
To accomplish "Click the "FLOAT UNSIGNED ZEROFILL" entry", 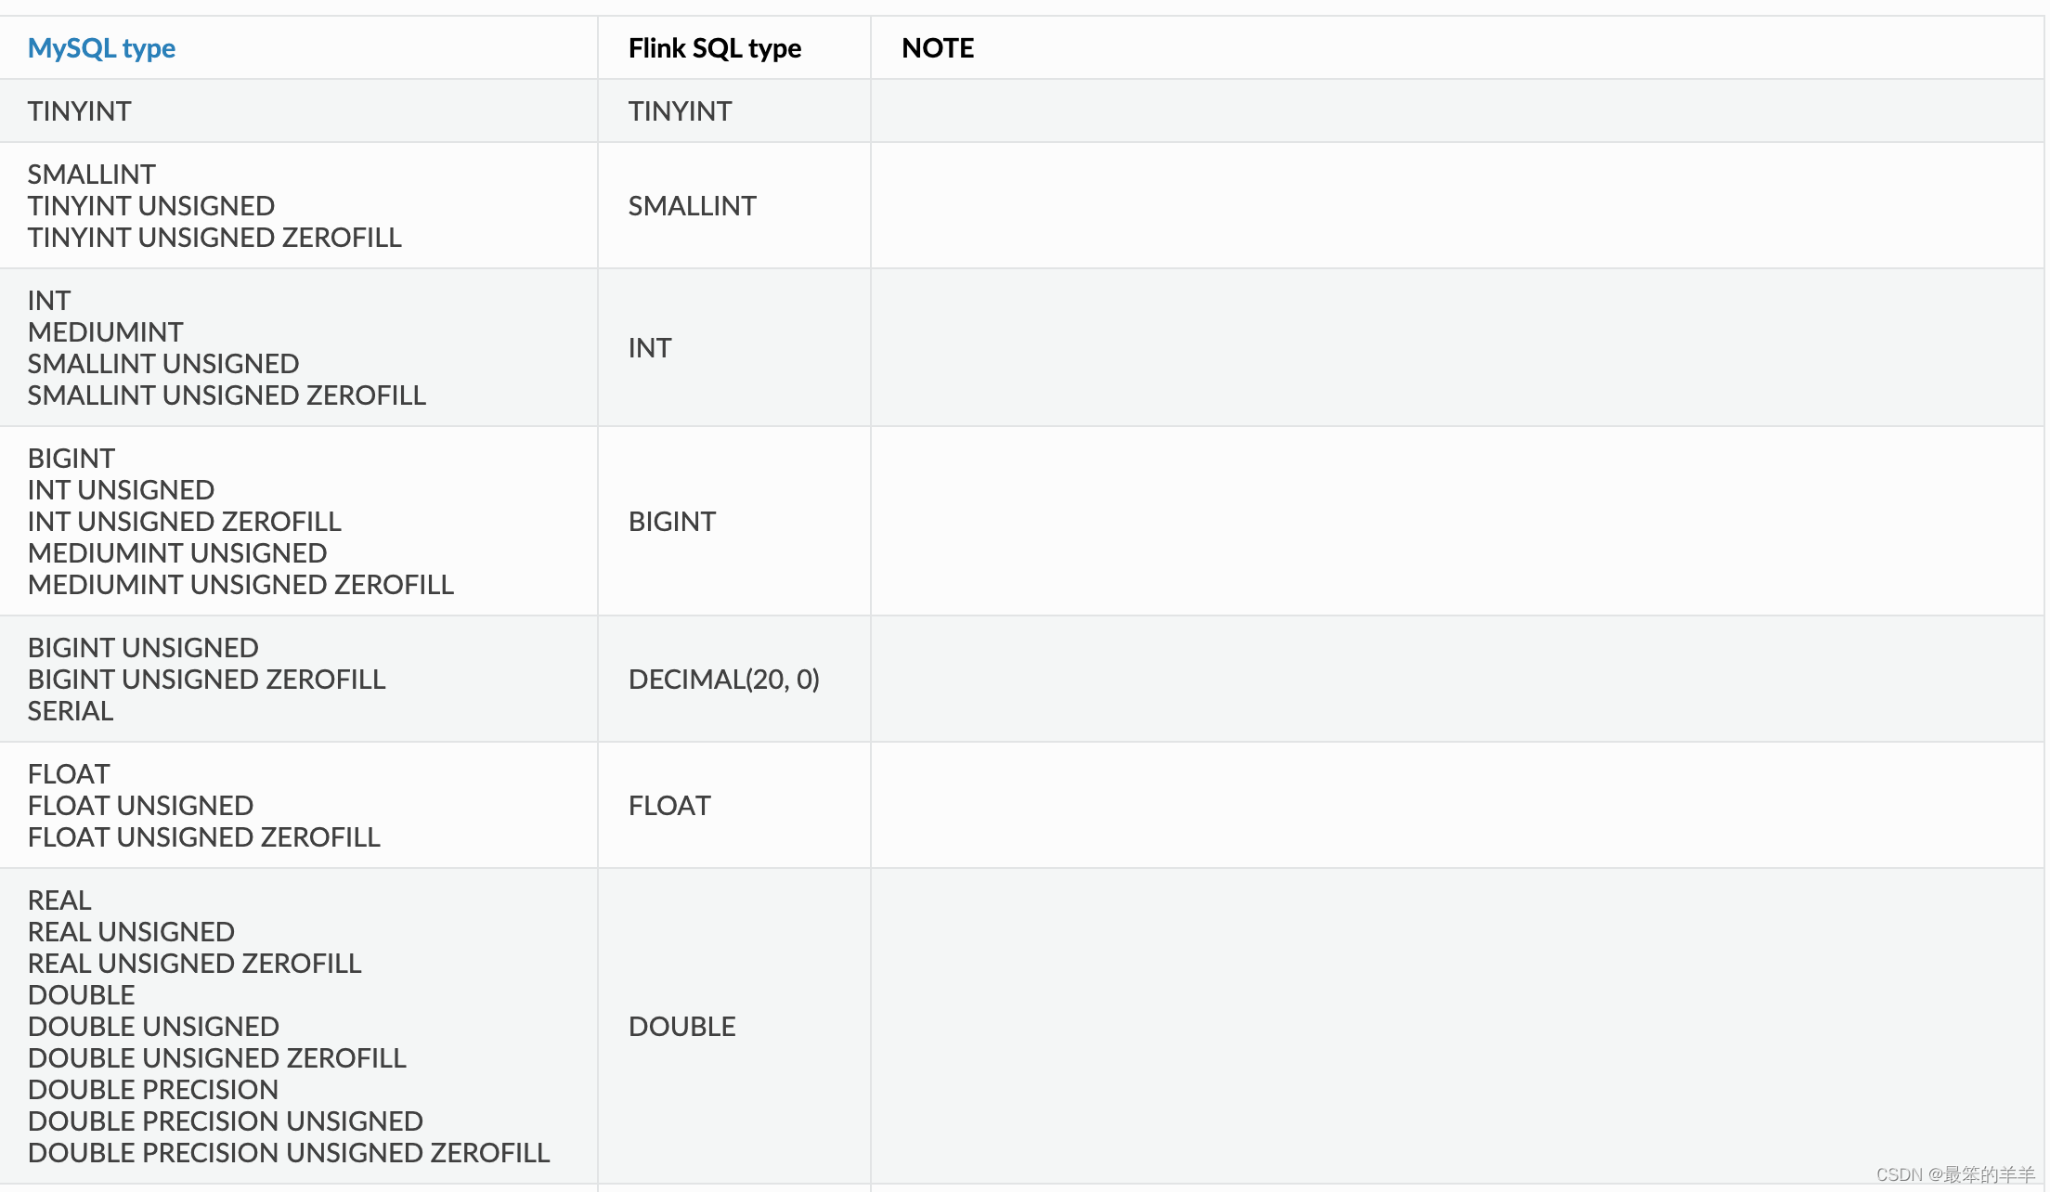I will pyautogui.click(x=204, y=837).
